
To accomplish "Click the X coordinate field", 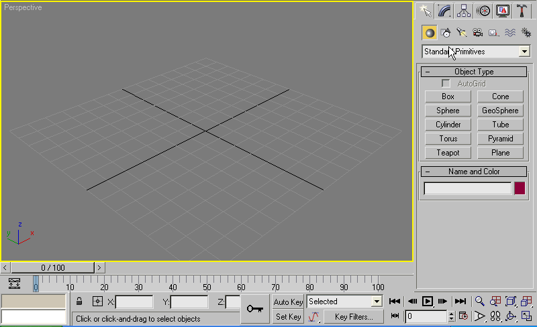I will pos(134,302).
